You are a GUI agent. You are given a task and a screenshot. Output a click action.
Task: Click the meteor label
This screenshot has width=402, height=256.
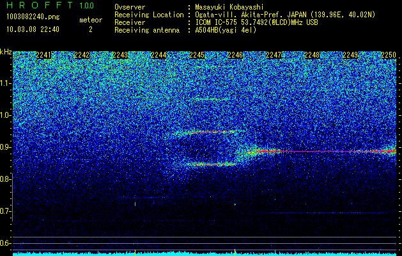coord(91,20)
